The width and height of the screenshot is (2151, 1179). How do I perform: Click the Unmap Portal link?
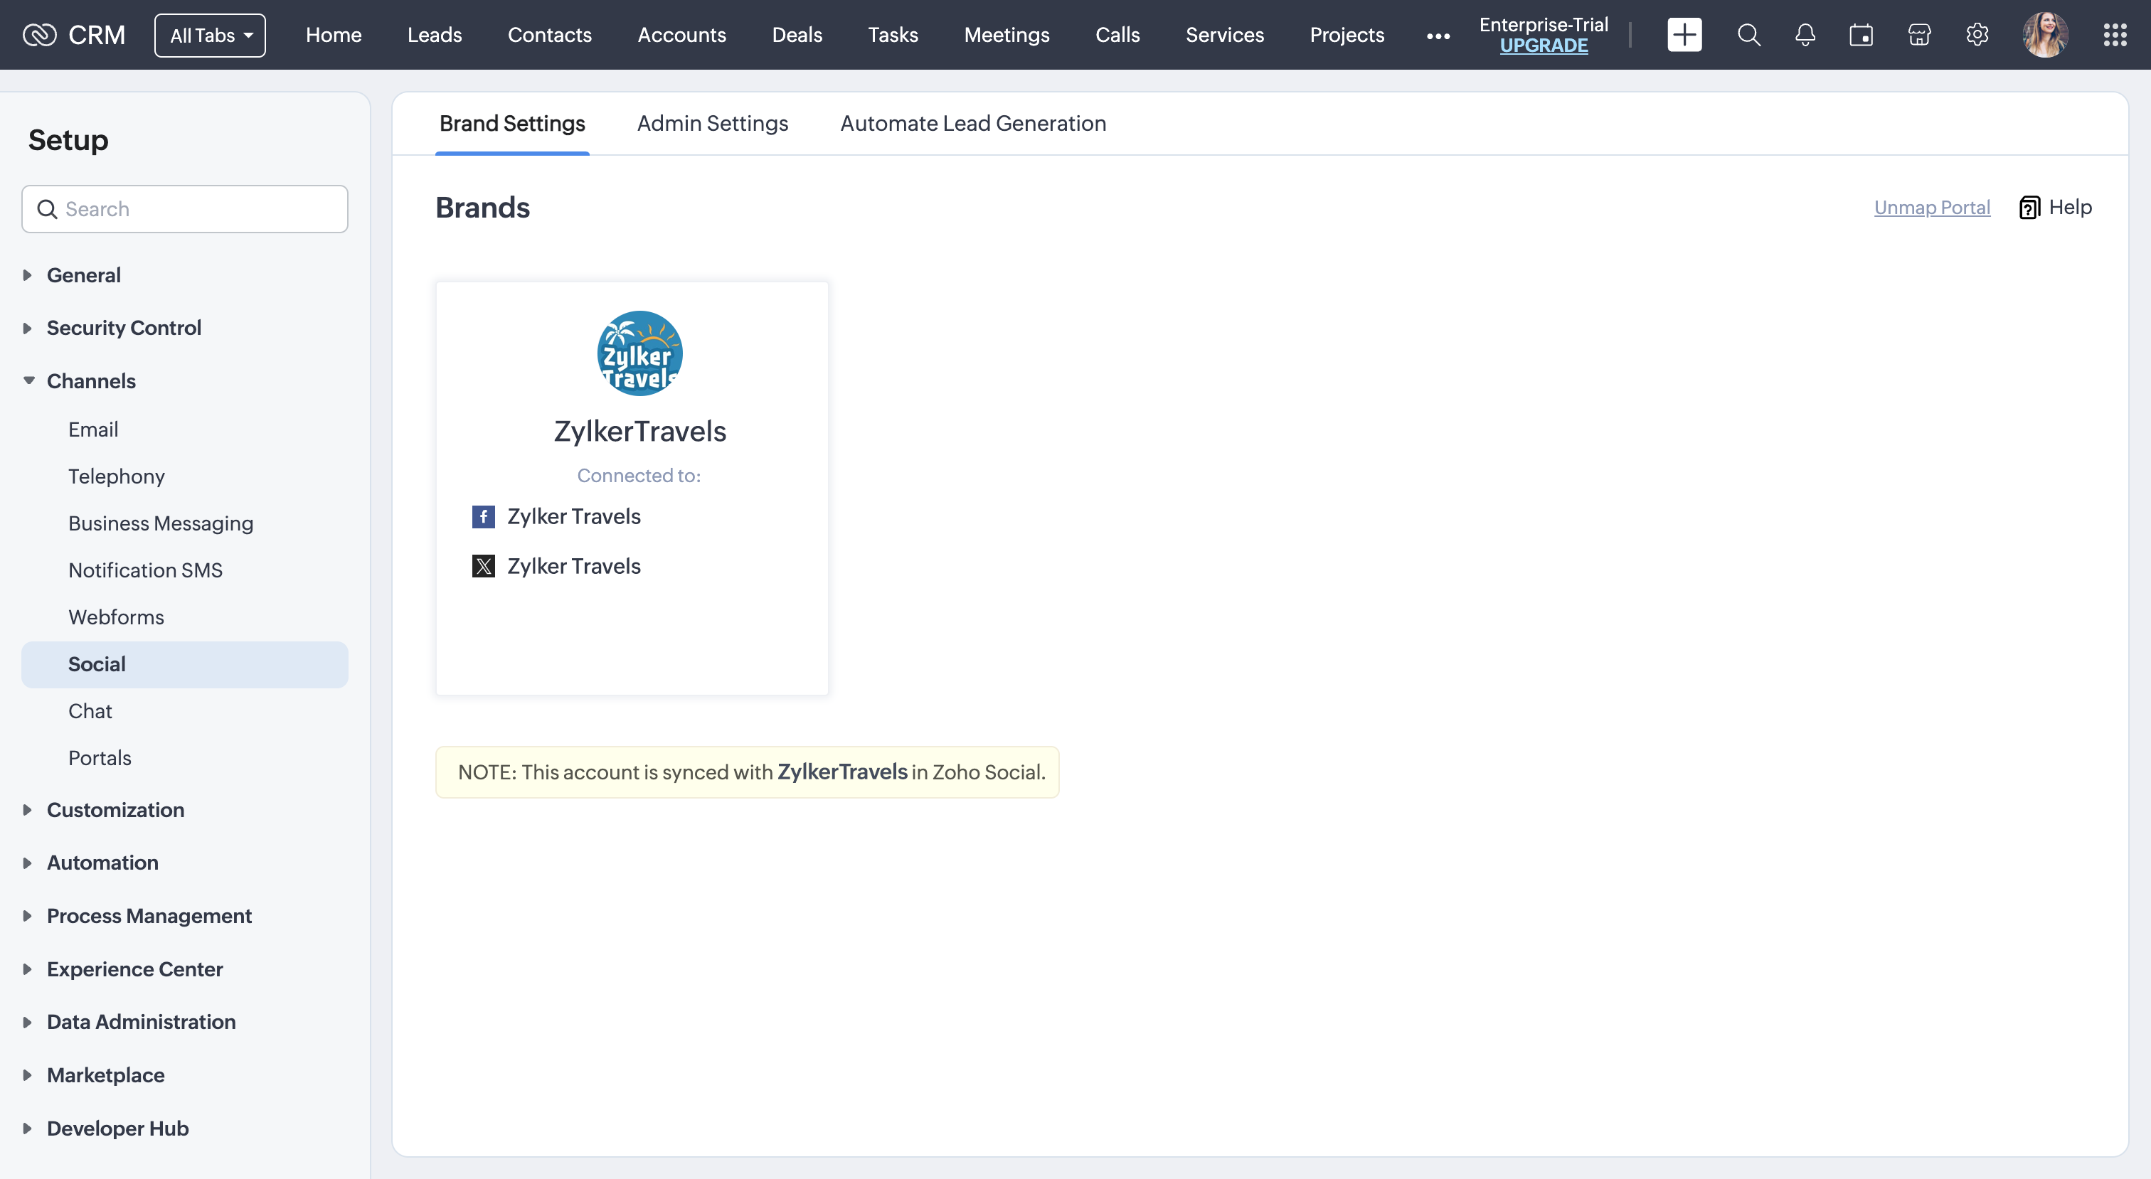coord(1930,207)
